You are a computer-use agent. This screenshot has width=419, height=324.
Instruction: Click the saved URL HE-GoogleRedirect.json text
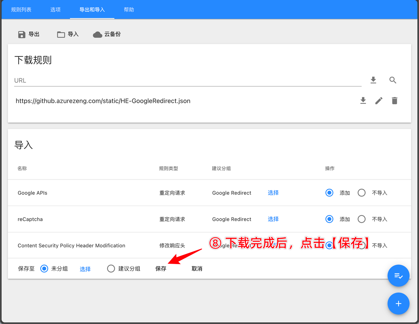[x=103, y=101]
